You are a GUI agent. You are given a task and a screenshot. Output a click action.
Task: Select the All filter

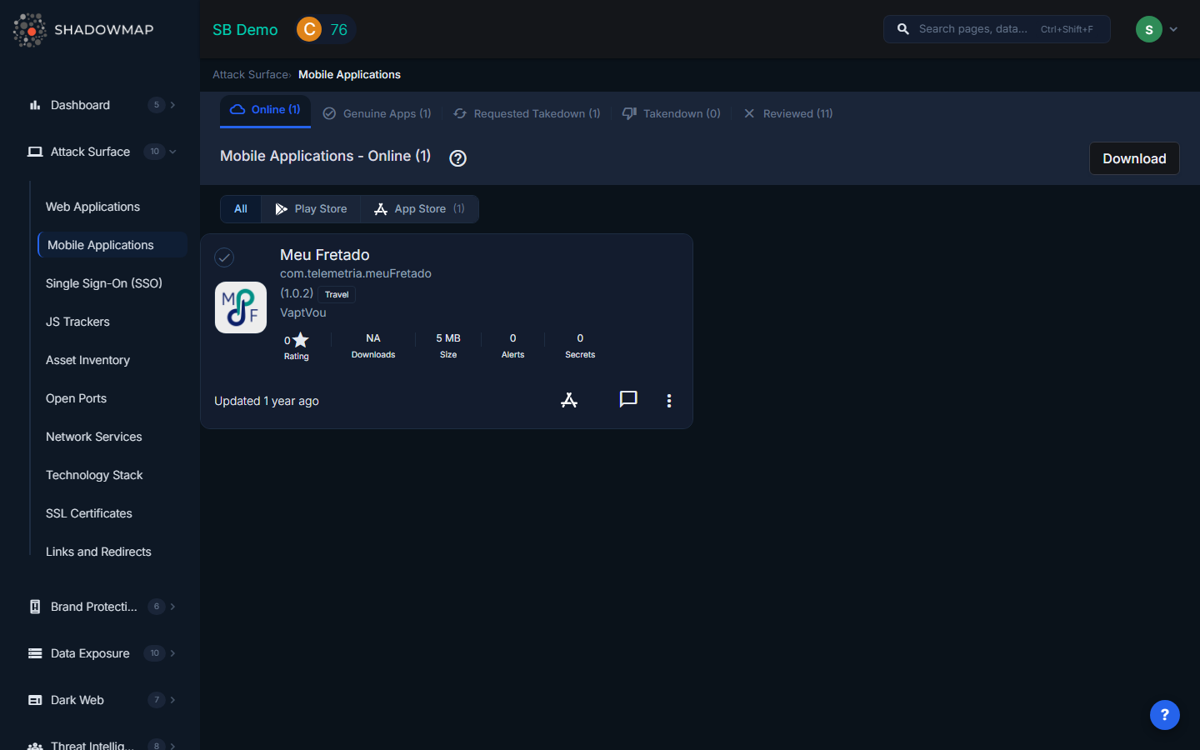[240, 208]
